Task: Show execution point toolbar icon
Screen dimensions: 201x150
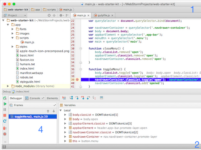Action: coord(64,98)
